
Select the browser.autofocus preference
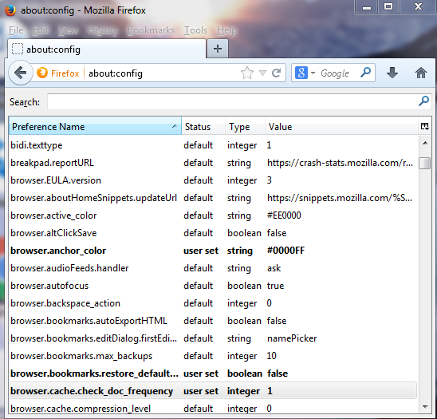213,286
